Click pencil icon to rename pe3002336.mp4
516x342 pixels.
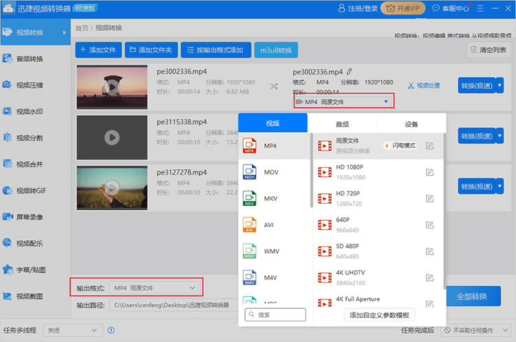pos(350,72)
